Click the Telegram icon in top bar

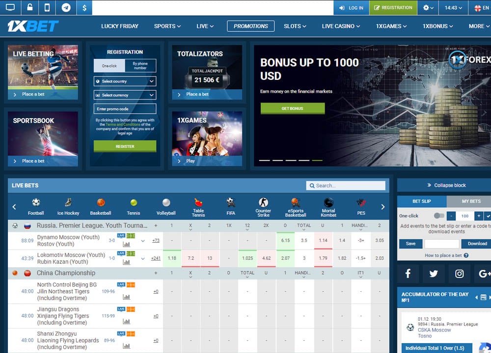[x=66, y=8]
